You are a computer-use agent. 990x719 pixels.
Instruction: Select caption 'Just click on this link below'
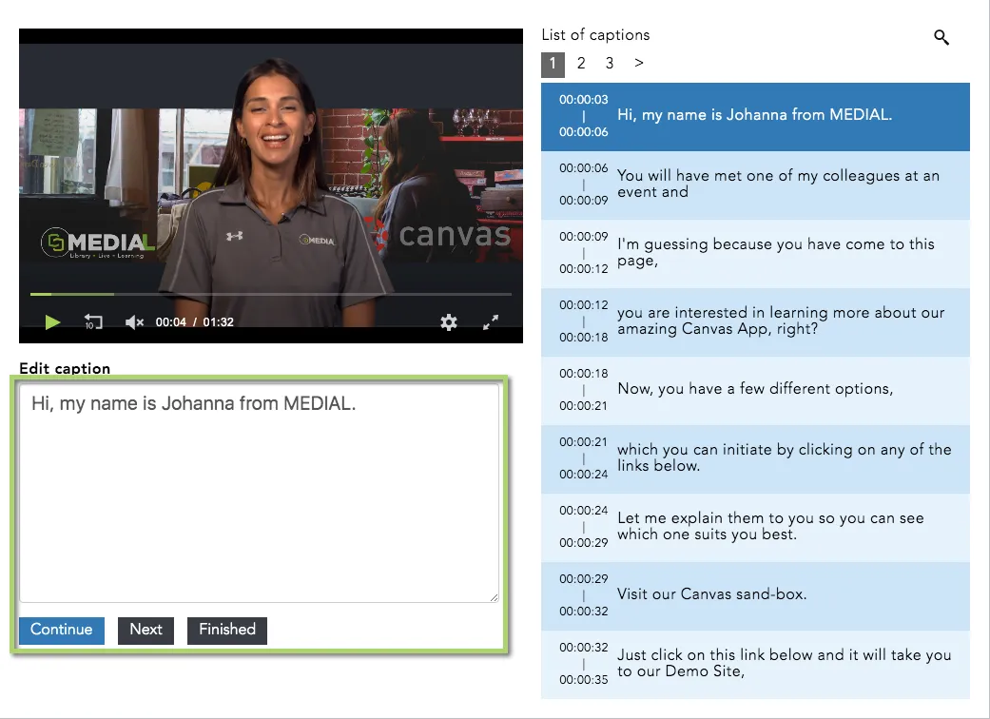point(755,664)
